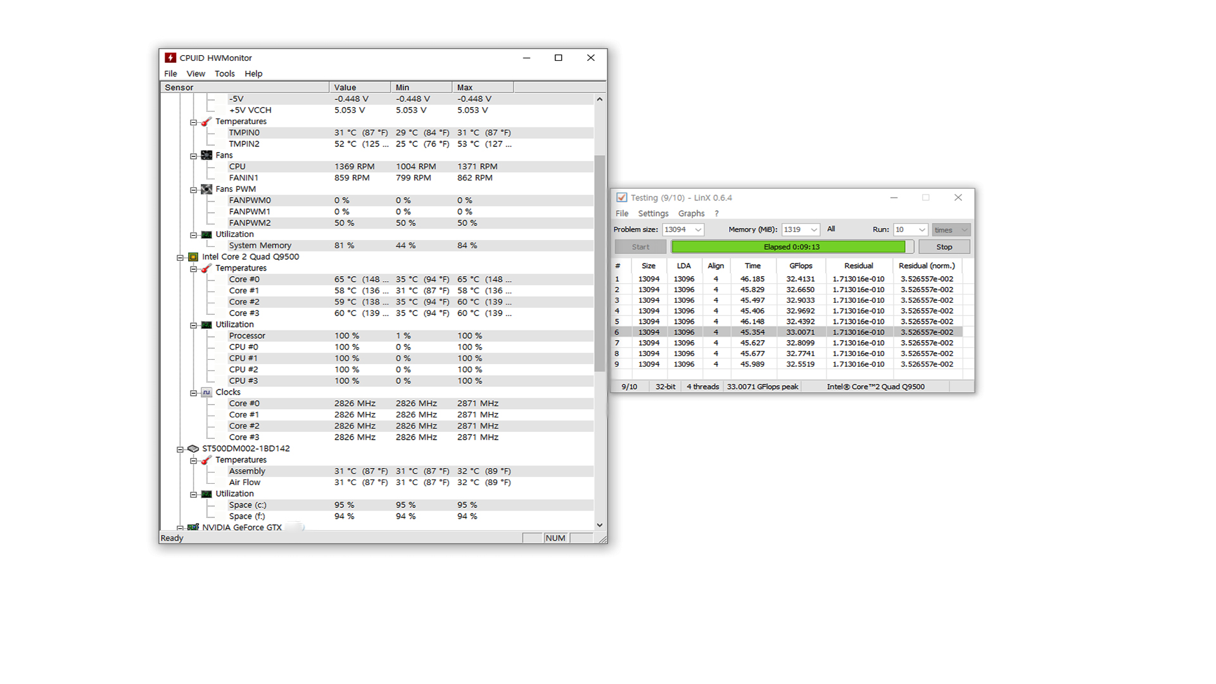Click the LinX checkmark title bar icon
Viewport: 1216px width, 684px height.
coord(622,198)
